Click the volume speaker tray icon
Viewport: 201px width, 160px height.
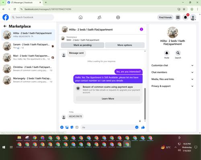[179, 150]
